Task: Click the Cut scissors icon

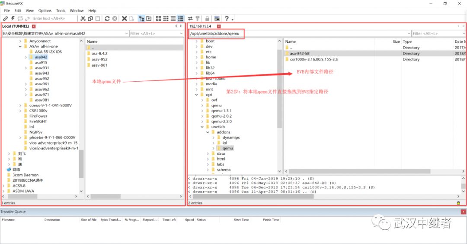Action: click(x=83, y=19)
